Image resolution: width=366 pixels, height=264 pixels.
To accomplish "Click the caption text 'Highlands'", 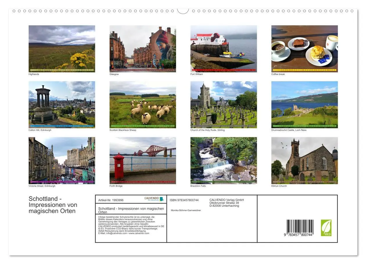I will [x=34, y=74].
